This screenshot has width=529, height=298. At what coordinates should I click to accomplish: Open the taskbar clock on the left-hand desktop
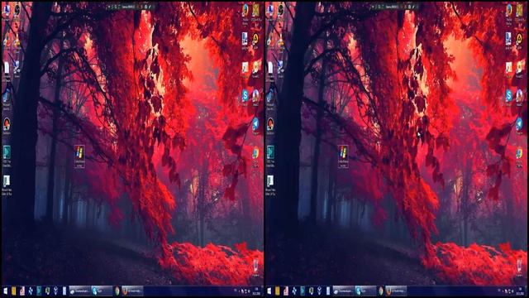point(257,291)
